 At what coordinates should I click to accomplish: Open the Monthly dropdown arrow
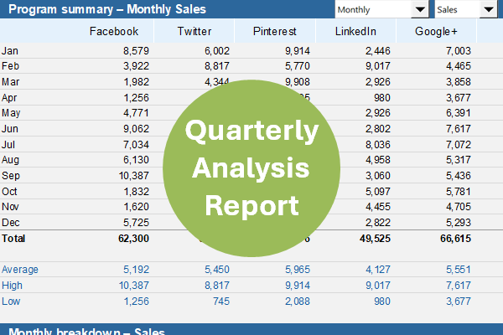tap(420, 9)
